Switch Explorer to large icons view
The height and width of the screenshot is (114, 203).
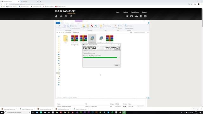click(x=148, y=98)
